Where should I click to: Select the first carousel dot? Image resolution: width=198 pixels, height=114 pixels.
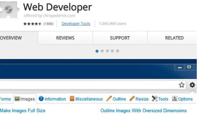tap(97, 51)
